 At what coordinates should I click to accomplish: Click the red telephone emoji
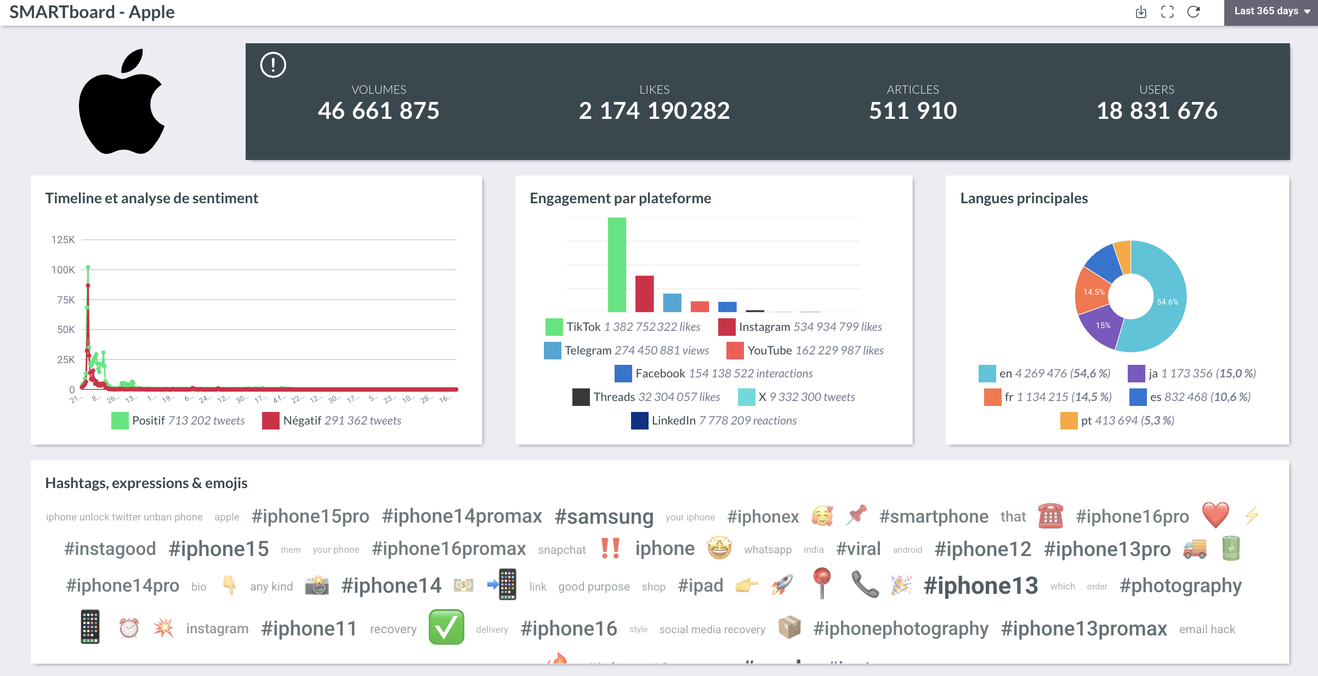tap(1050, 515)
